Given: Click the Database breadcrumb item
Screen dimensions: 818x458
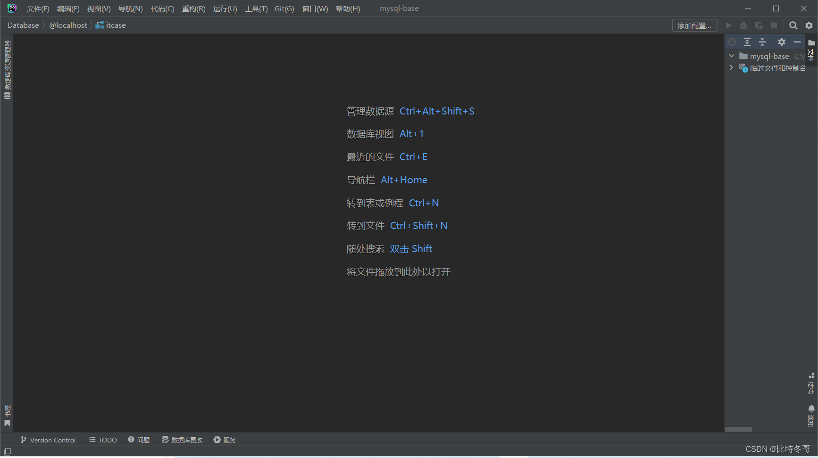Looking at the screenshot, I should click(x=23, y=25).
